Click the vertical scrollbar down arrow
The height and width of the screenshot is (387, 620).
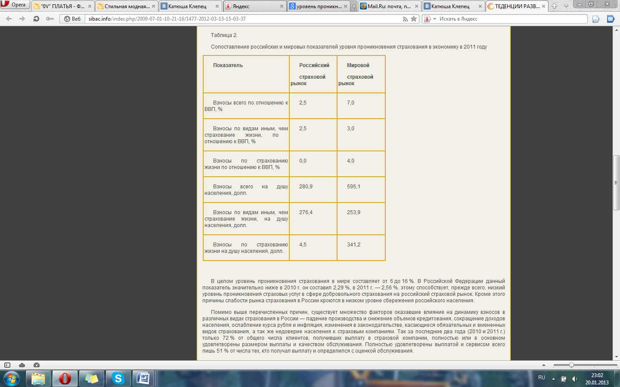616,356
